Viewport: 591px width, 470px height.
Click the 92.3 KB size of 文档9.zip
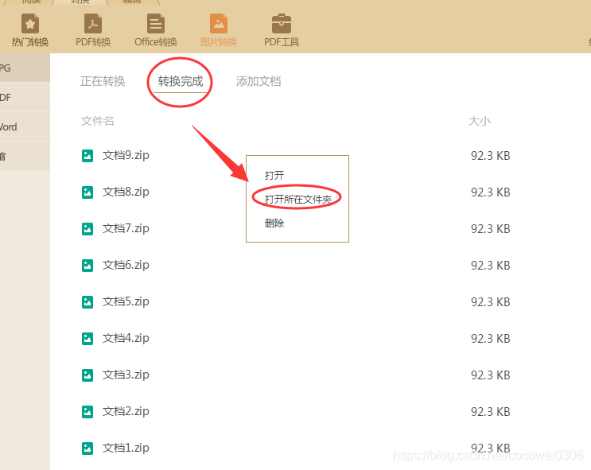(x=490, y=156)
